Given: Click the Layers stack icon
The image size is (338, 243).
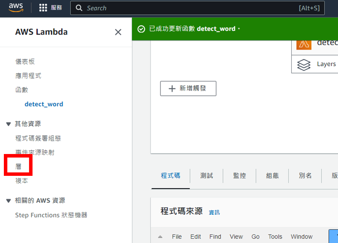Looking at the screenshot, I should [304, 65].
